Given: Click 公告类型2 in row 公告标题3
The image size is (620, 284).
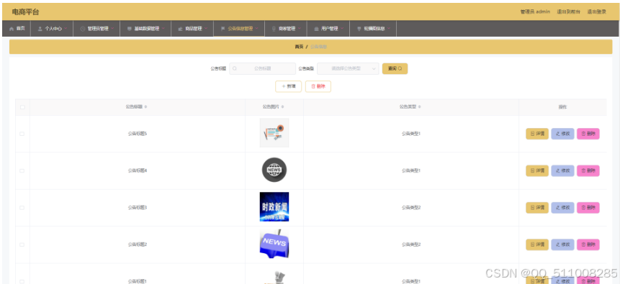Looking at the screenshot, I should click(411, 208).
